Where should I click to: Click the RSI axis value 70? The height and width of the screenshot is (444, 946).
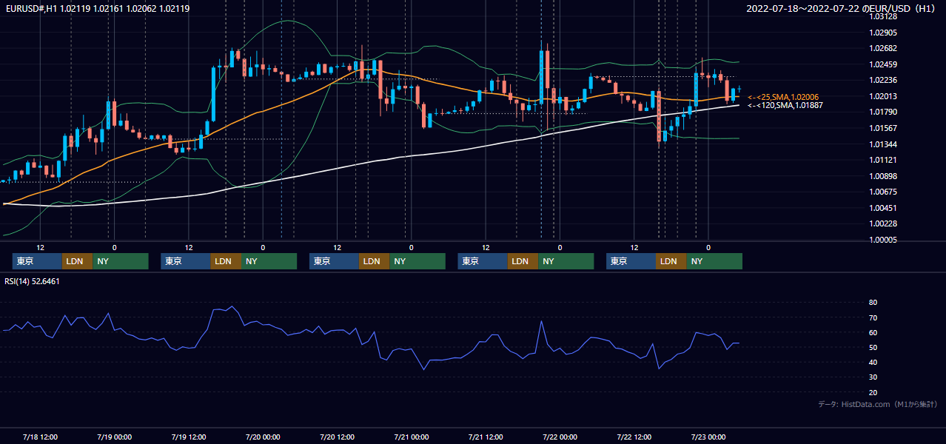[x=873, y=317]
